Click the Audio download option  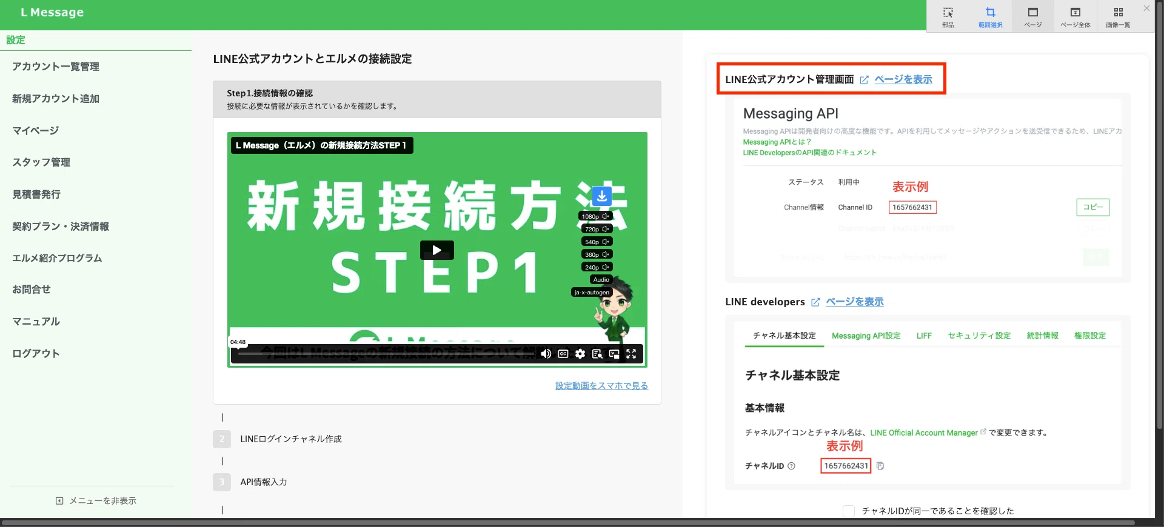click(601, 280)
